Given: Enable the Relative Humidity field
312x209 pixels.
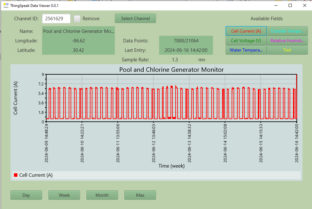Looking at the screenshot, I should tap(287, 40).
